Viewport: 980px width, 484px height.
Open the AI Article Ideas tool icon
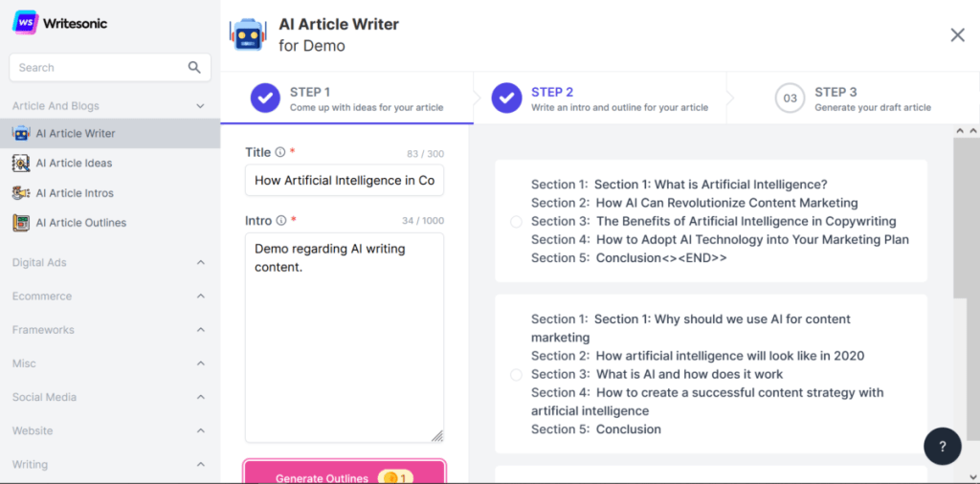tap(21, 163)
